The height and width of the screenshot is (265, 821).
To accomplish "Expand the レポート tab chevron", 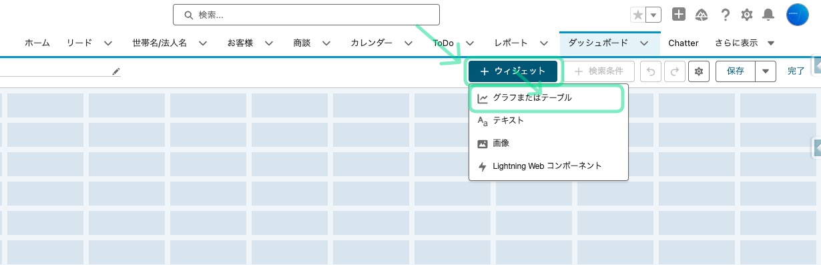I will [x=545, y=43].
